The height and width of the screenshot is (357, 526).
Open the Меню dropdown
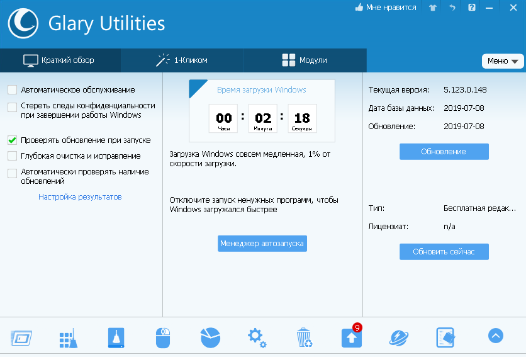tap(503, 61)
